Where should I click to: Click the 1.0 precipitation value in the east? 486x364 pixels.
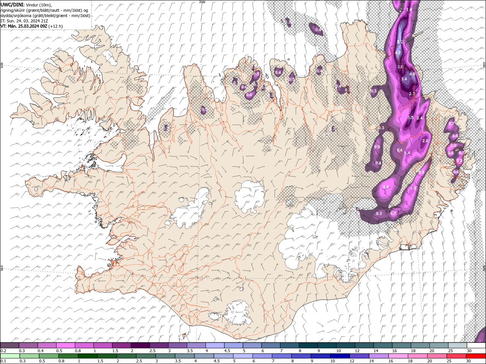413,188
